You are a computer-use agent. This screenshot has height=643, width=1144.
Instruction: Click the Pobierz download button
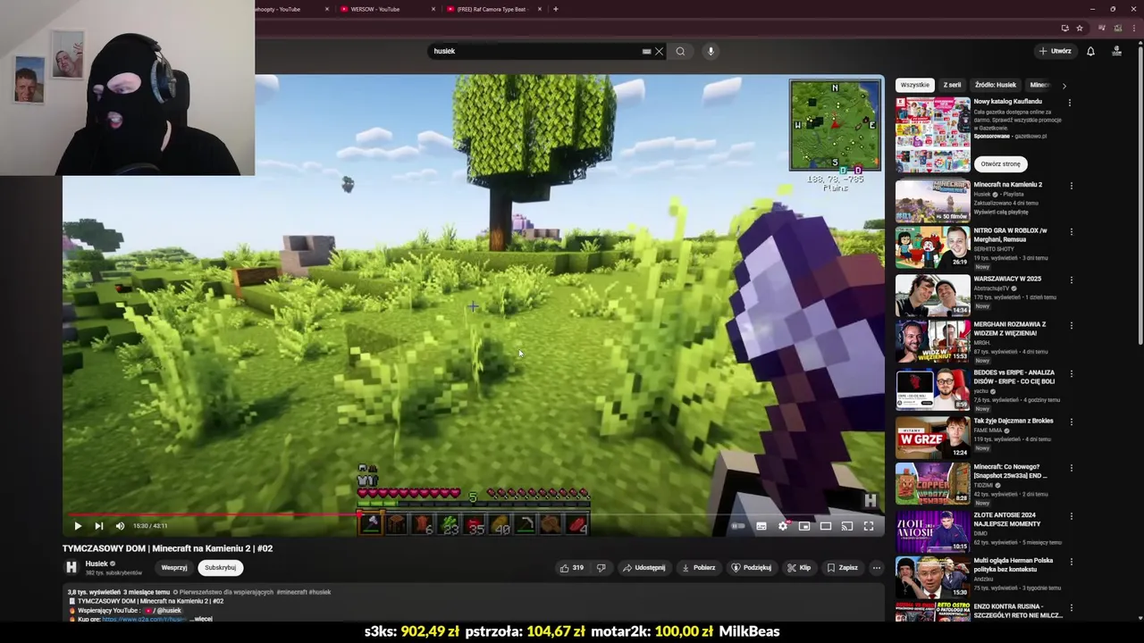(698, 568)
